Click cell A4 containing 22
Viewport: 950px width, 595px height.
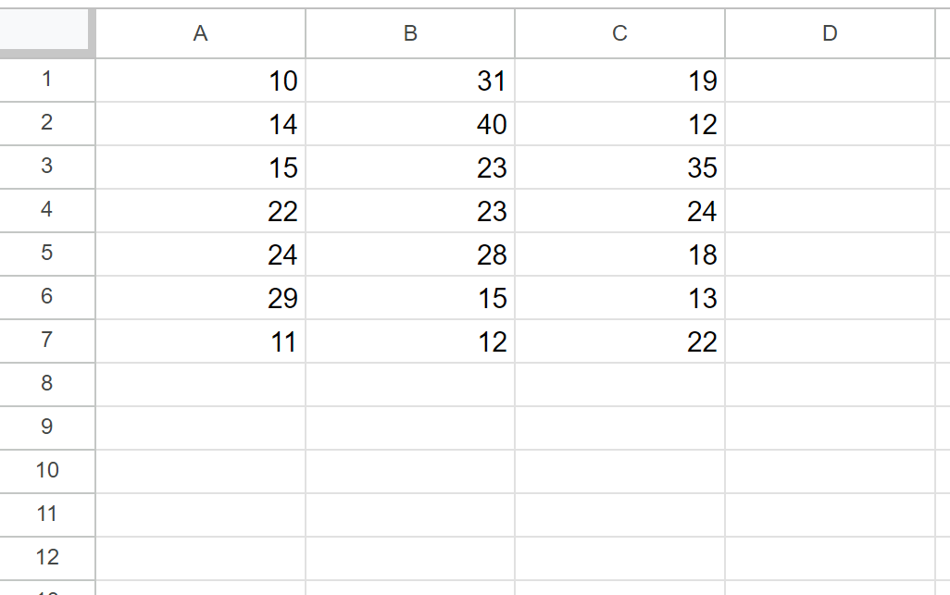pyautogui.click(x=201, y=211)
